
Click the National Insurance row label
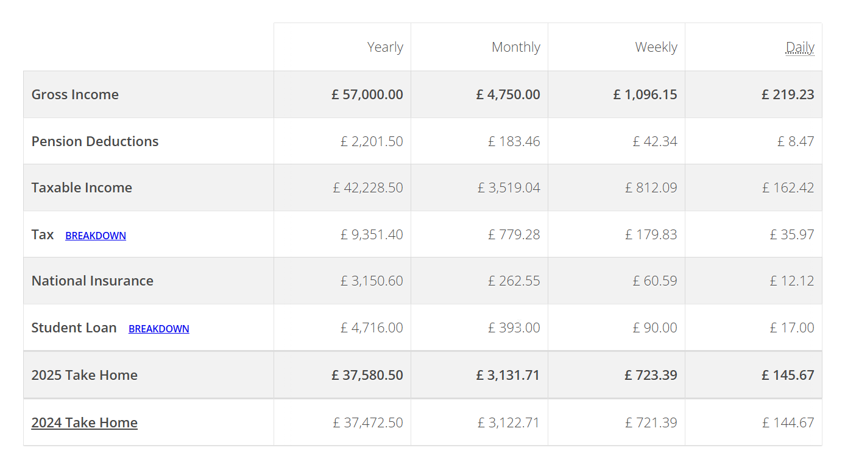coord(93,281)
